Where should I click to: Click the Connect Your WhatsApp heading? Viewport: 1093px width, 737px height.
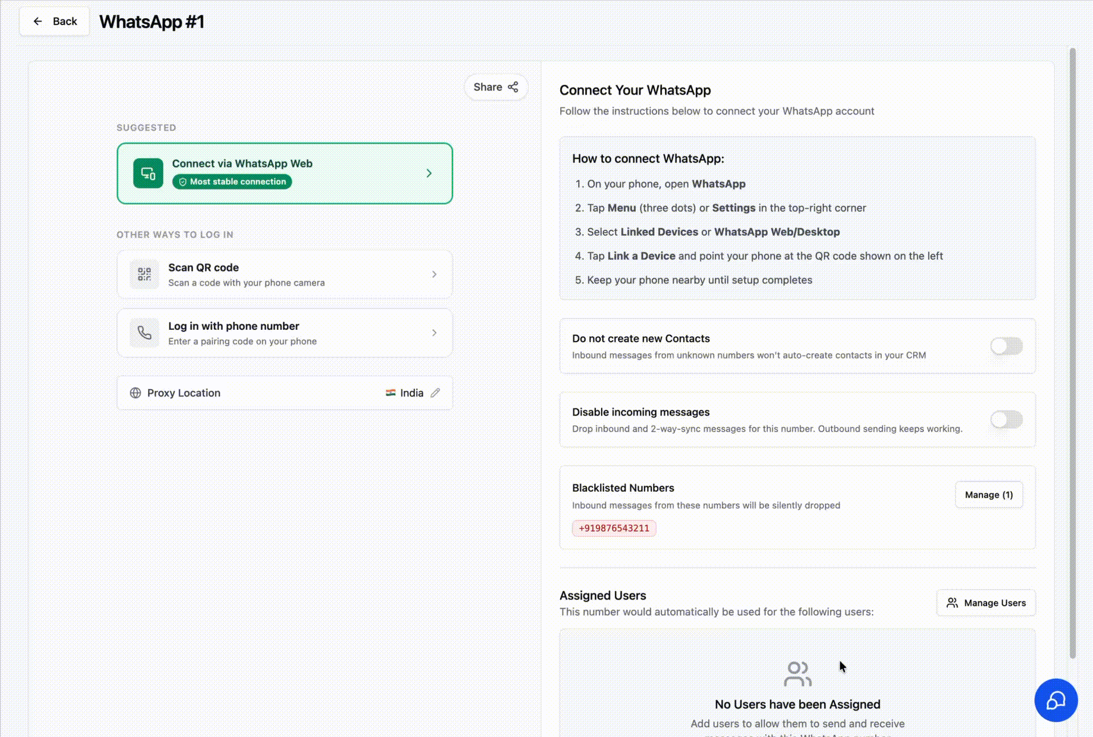[635, 90]
